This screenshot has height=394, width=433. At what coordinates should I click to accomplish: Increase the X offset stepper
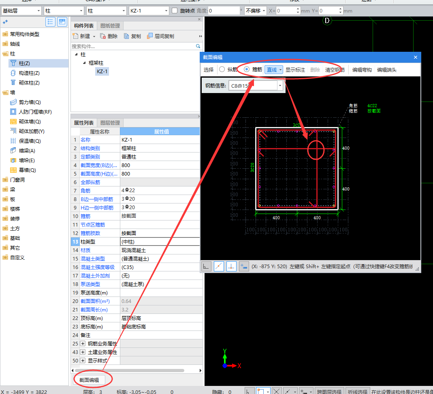pos(298,9)
